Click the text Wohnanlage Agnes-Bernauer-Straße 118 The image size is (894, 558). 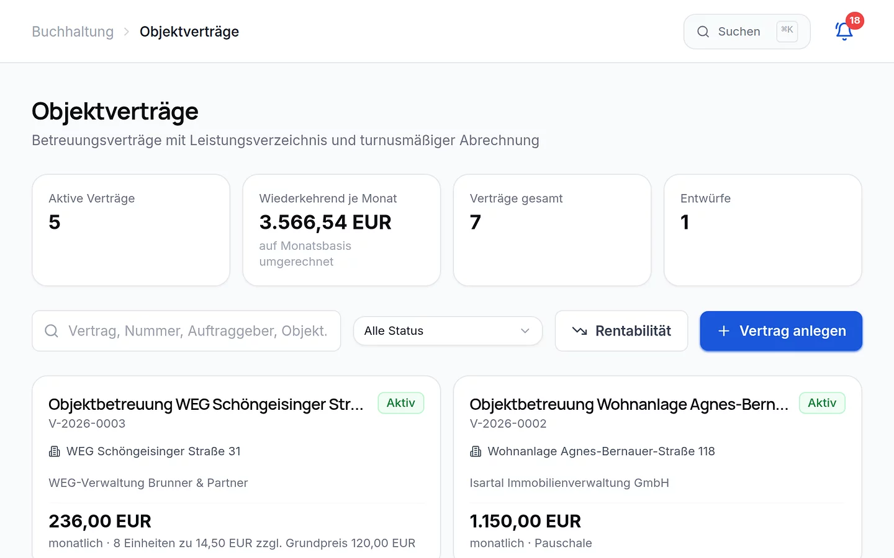point(601,451)
